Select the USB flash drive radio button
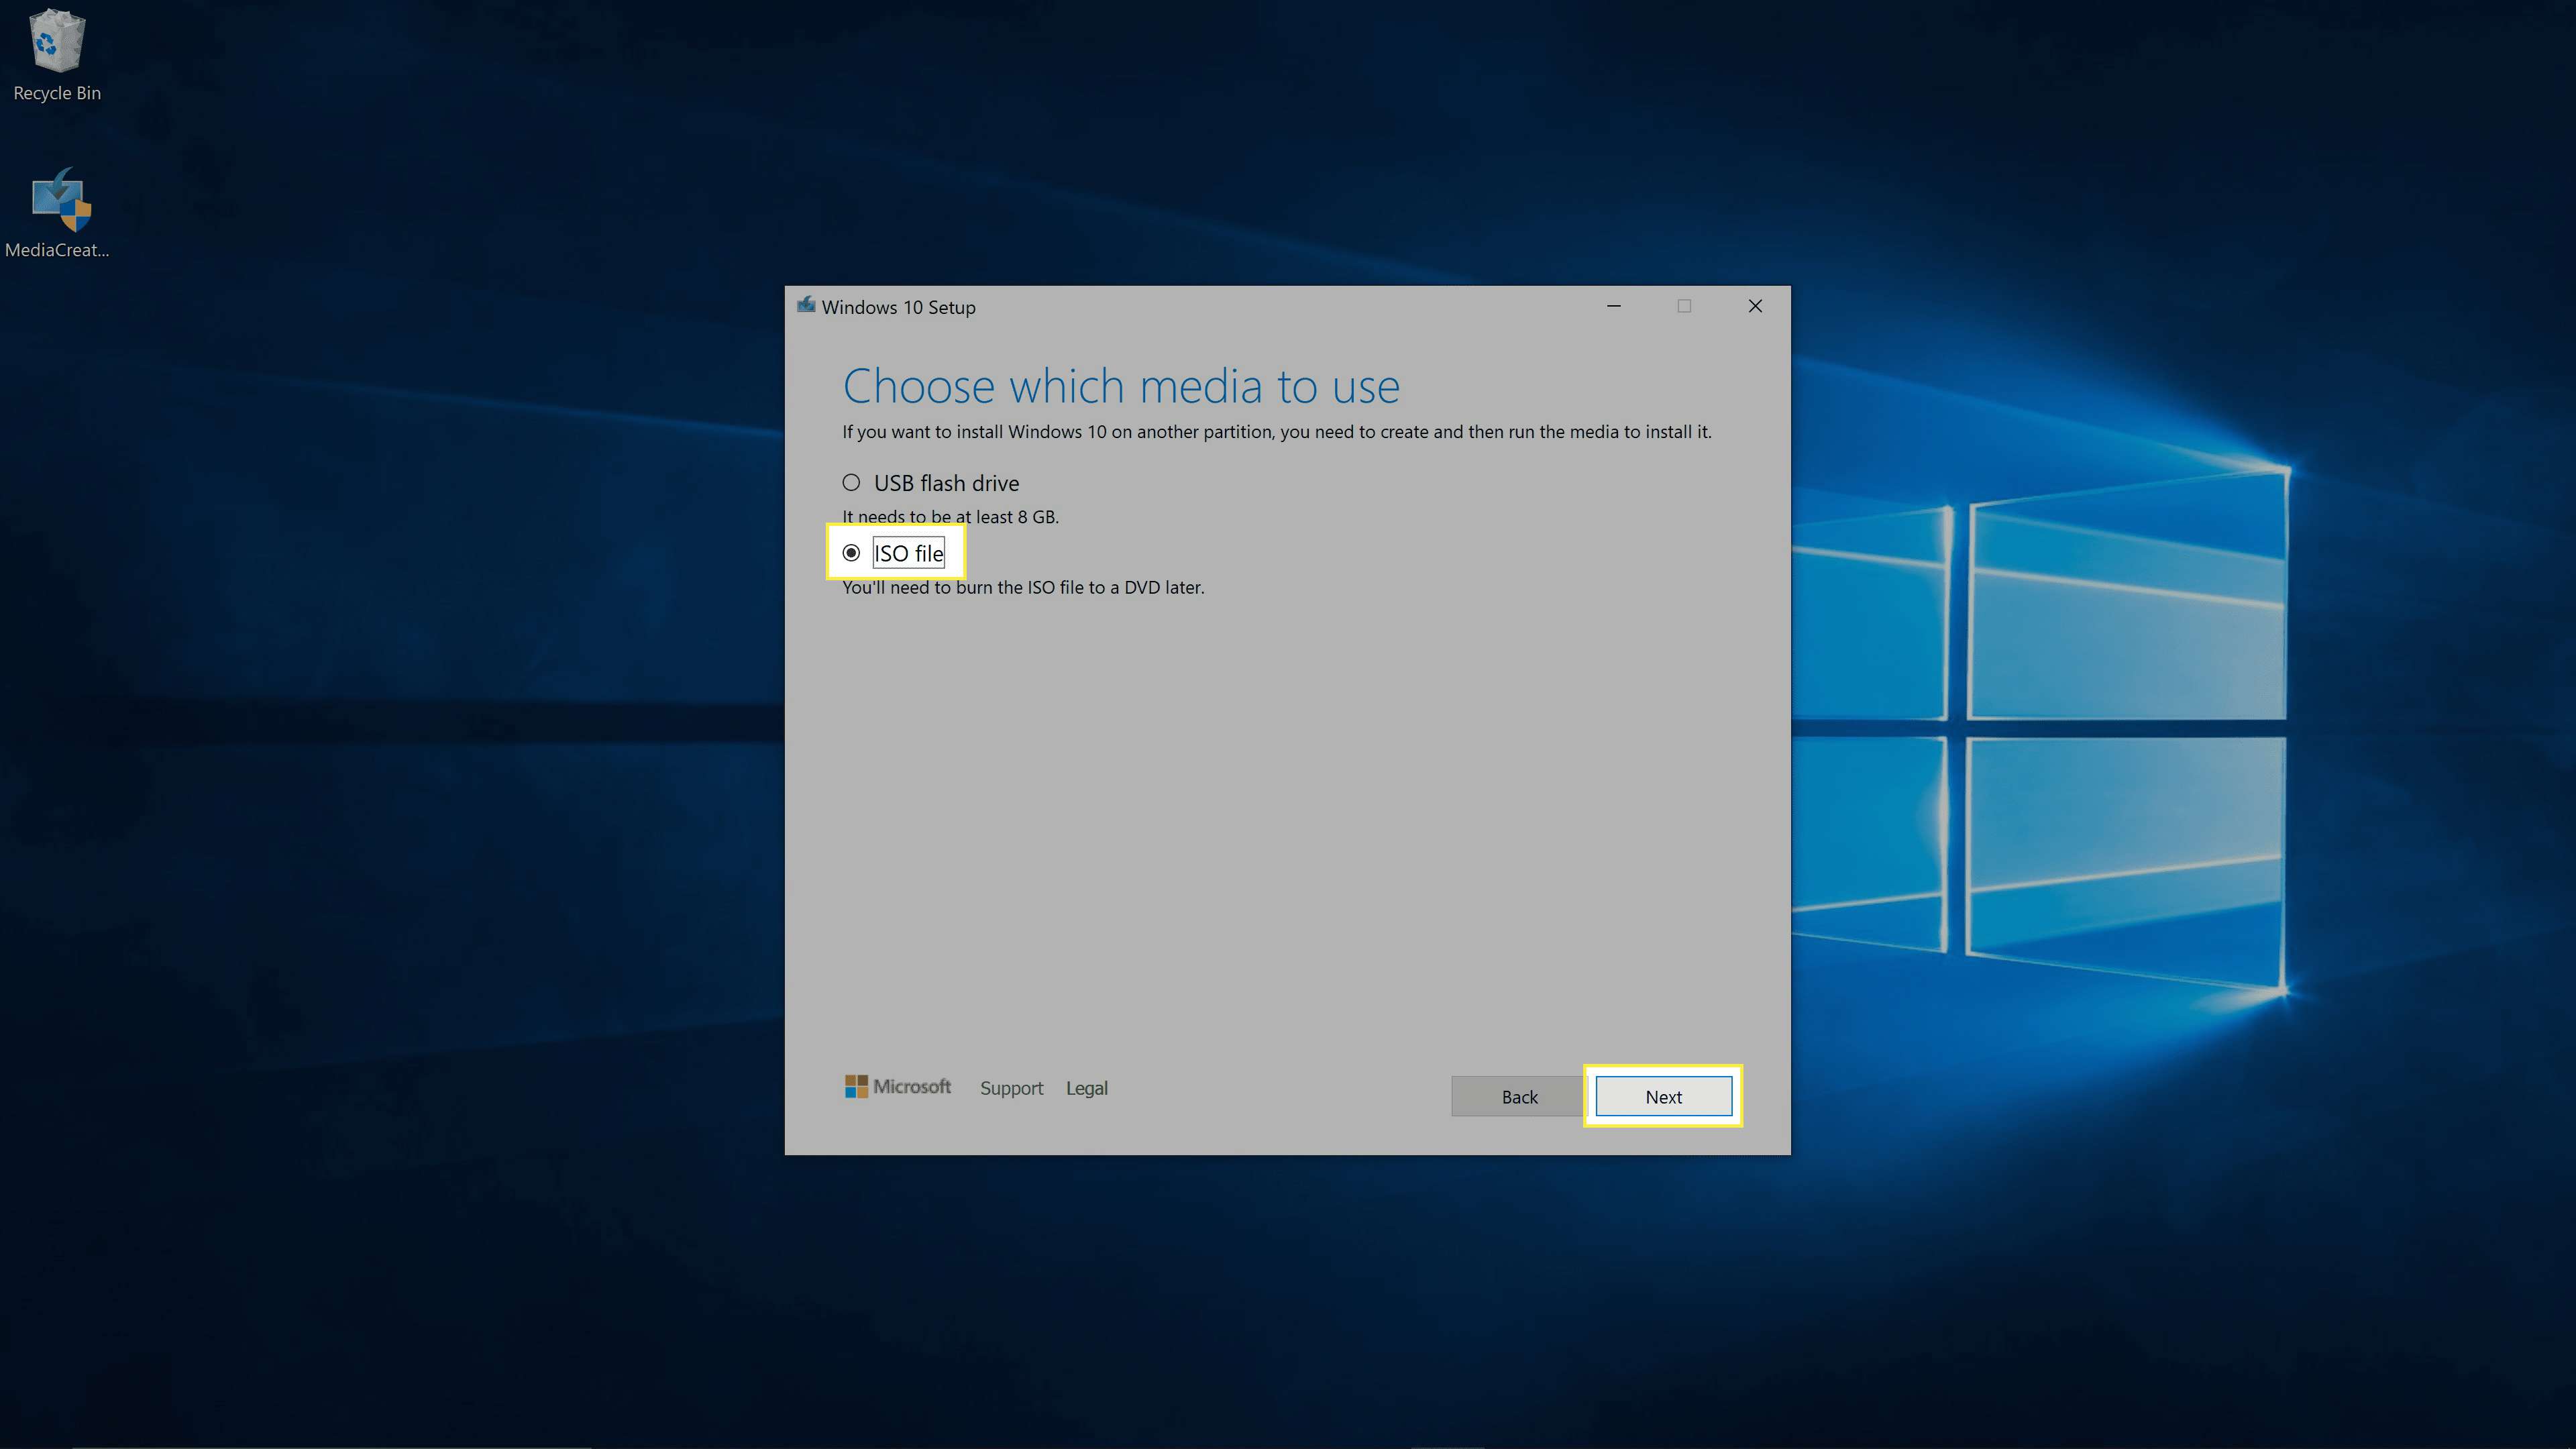 point(851,483)
